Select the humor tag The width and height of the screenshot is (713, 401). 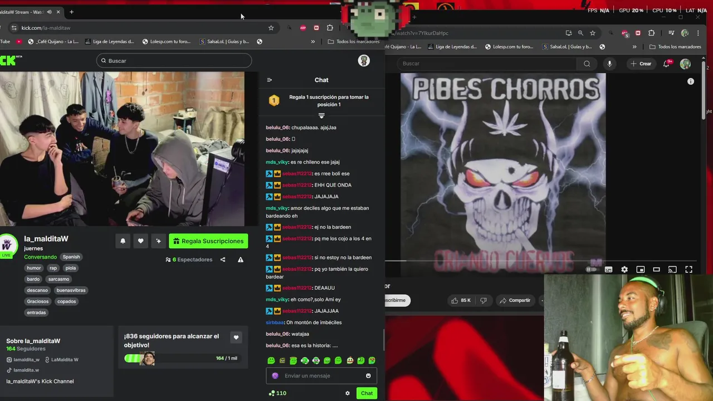(x=34, y=268)
